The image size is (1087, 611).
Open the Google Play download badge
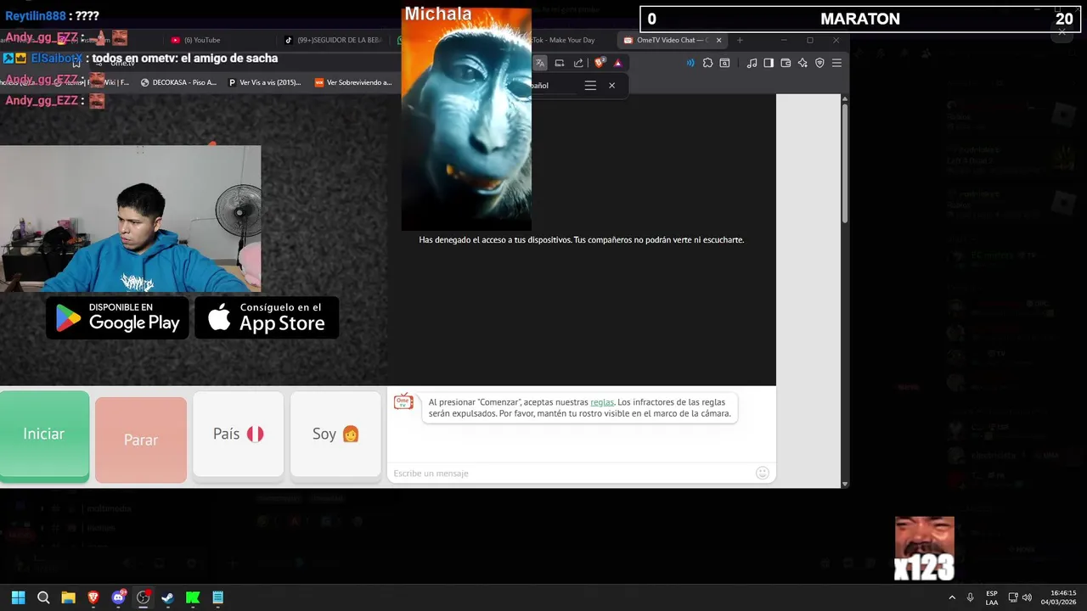tap(117, 317)
